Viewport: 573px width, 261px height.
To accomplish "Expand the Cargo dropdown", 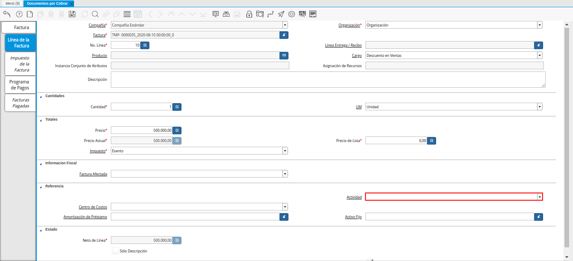I will click(540, 55).
